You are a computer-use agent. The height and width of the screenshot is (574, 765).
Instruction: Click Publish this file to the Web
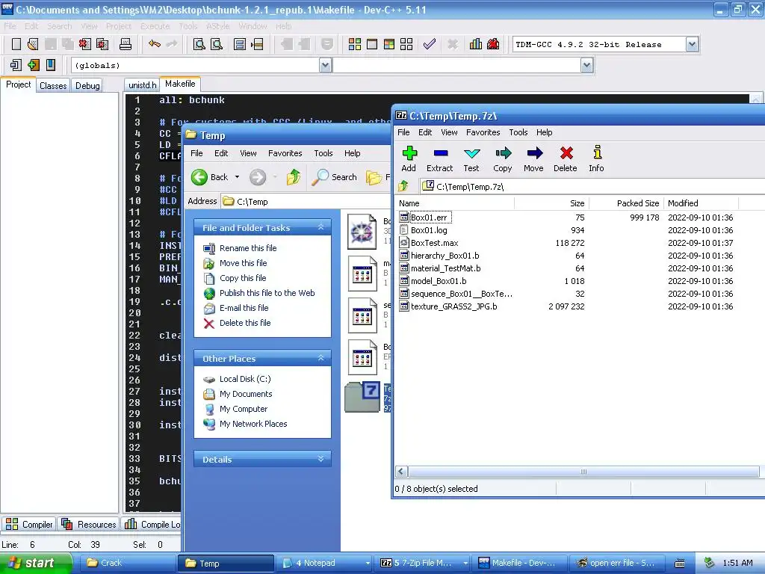(267, 293)
